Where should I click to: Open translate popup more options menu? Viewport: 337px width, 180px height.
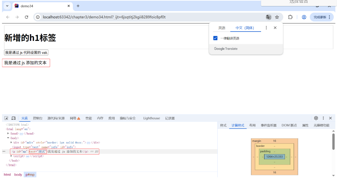click(266, 28)
